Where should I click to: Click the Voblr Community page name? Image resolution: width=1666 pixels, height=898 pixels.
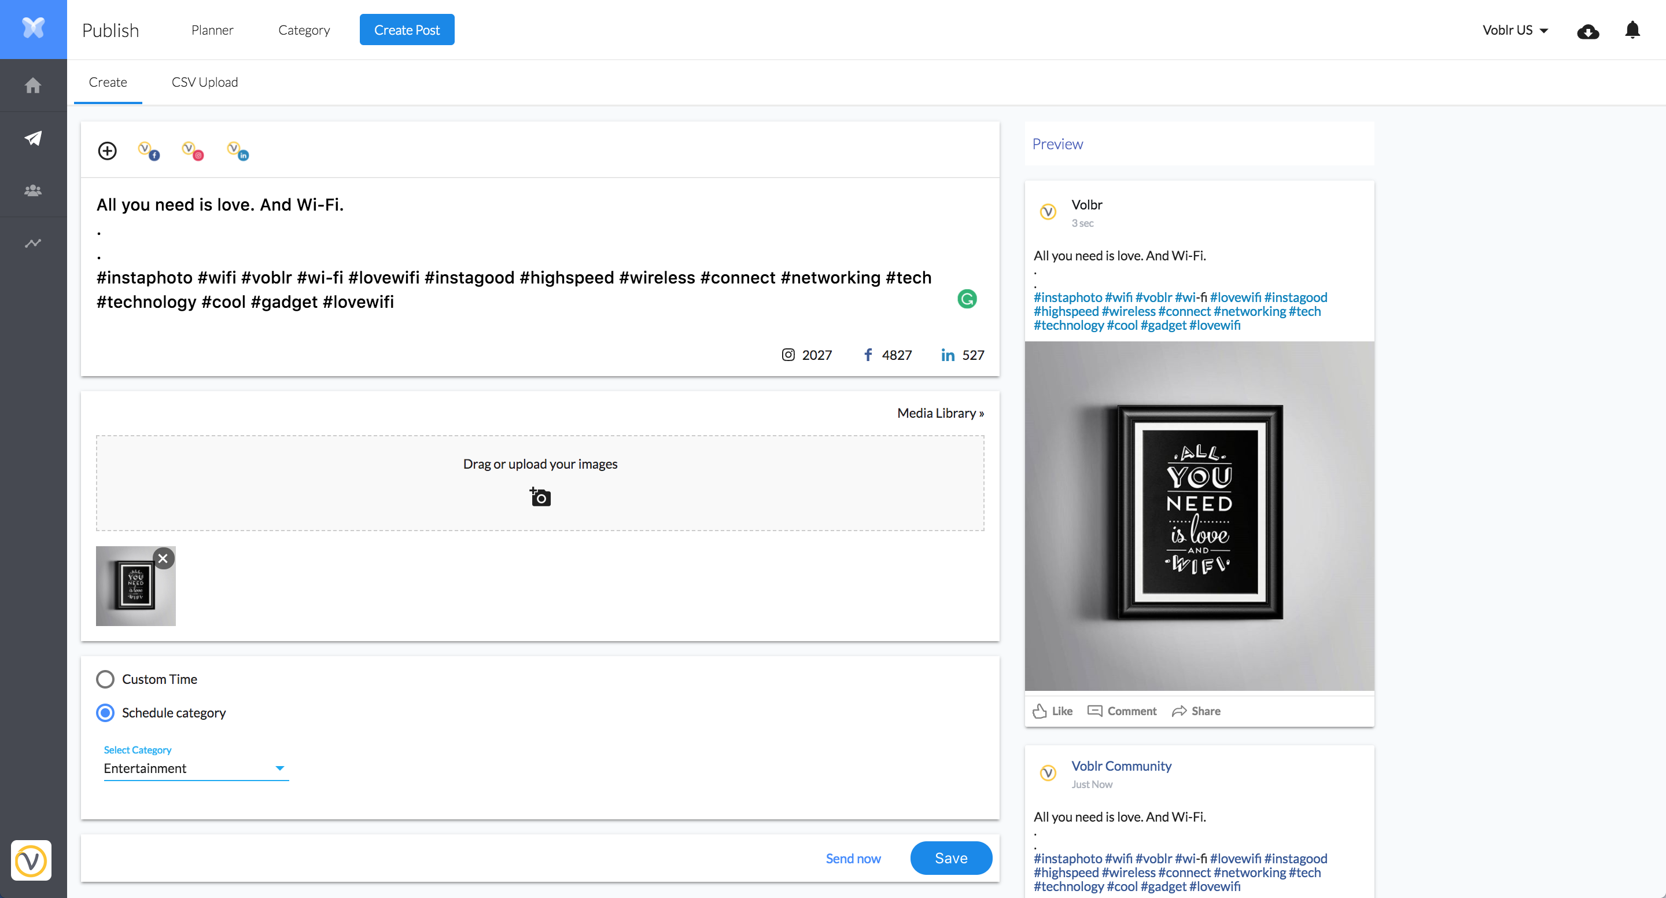tap(1121, 766)
